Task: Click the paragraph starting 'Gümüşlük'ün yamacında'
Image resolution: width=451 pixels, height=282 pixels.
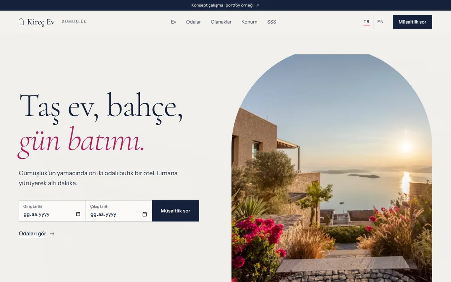Action: 98,178
